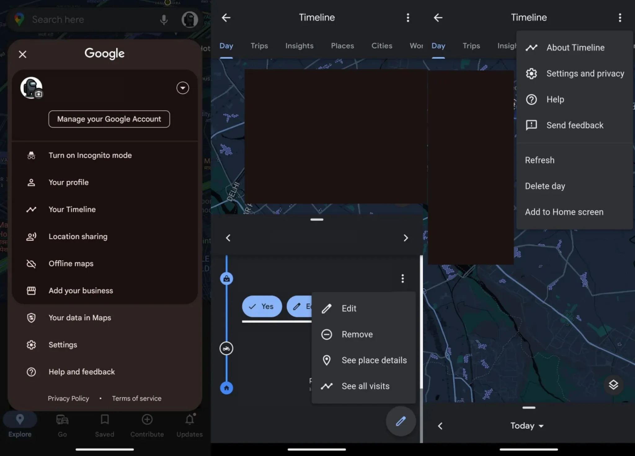This screenshot has height=456, width=635.
Task: Select the Day tab in Timeline view
Action: point(226,45)
